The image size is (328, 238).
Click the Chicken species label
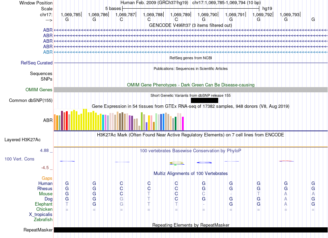pos(44,209)
